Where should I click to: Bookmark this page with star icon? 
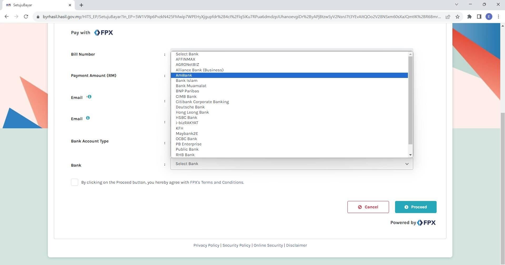(458, 17)
